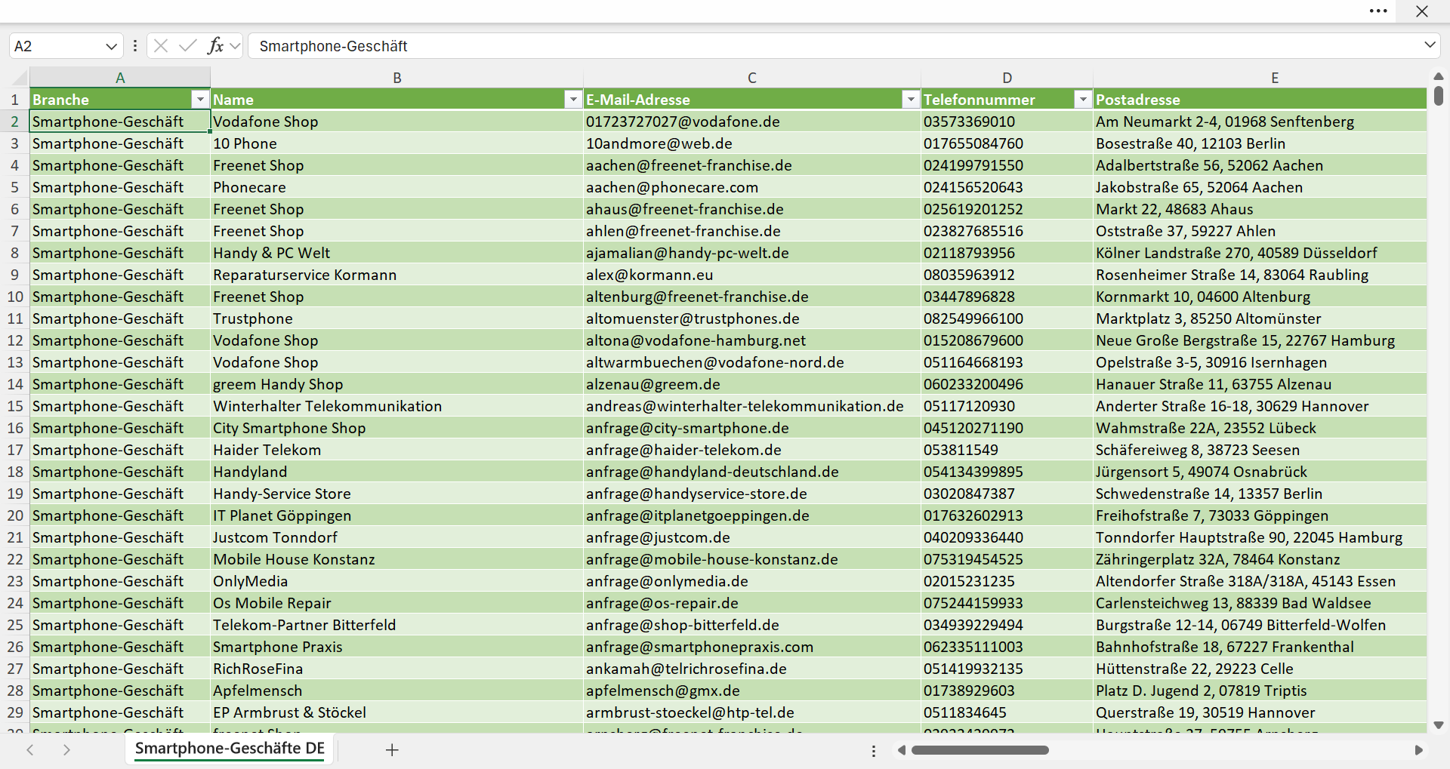
Task: Click the Name Box showing A2
Action: coord(57,46)
